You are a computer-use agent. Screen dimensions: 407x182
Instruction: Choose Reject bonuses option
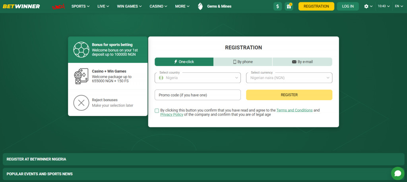108,103
